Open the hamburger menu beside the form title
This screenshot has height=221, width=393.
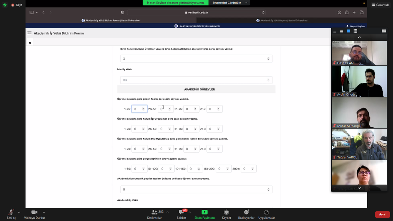coord(29,33)
